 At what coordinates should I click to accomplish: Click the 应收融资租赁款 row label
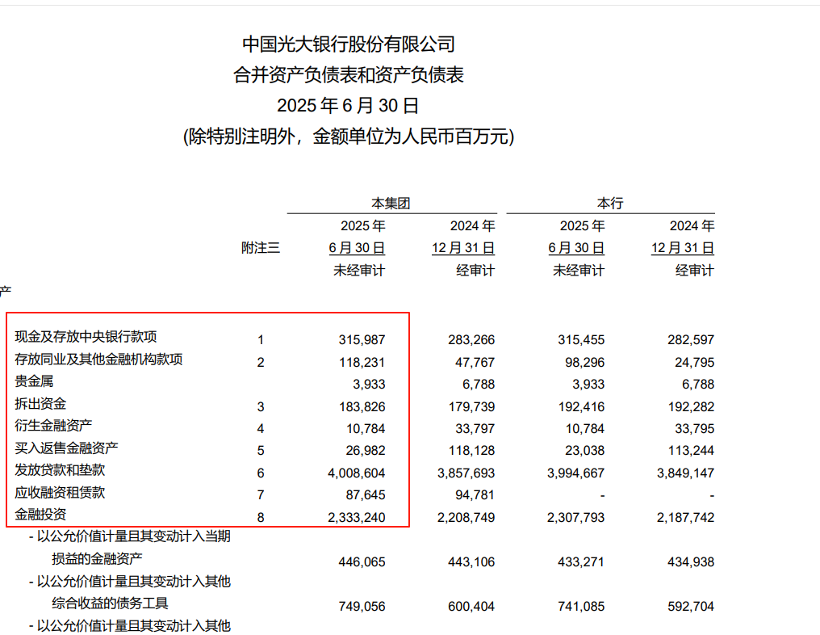tap(60, 493)
